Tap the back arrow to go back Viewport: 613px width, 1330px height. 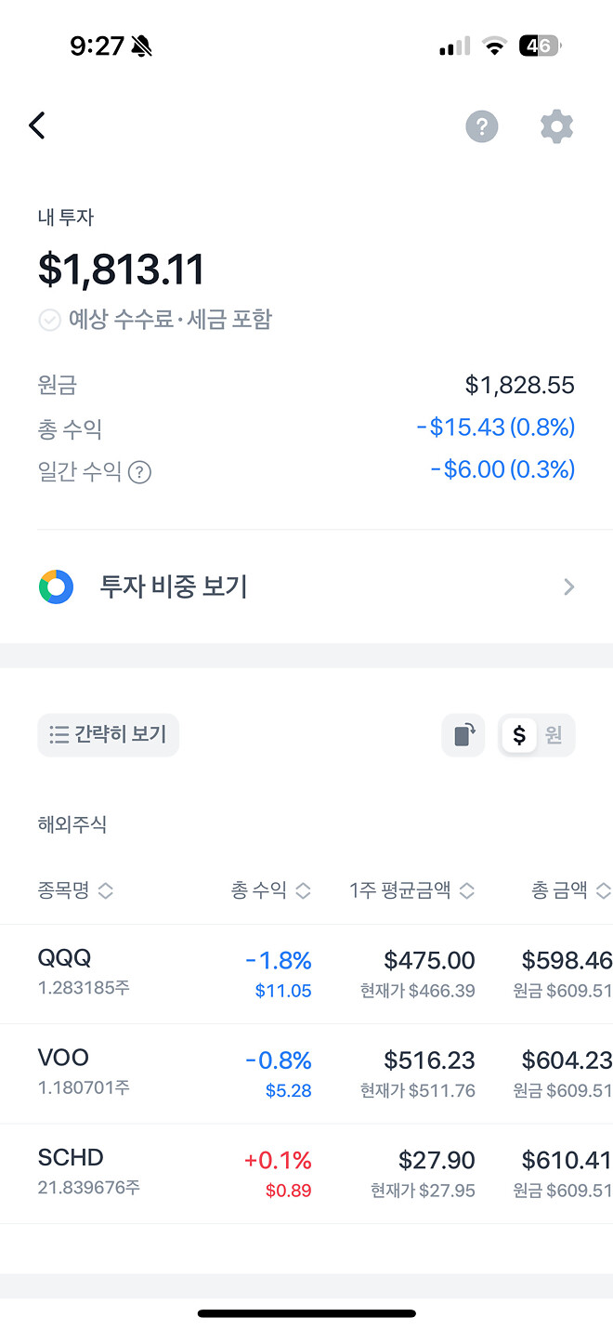pos(37,125)
